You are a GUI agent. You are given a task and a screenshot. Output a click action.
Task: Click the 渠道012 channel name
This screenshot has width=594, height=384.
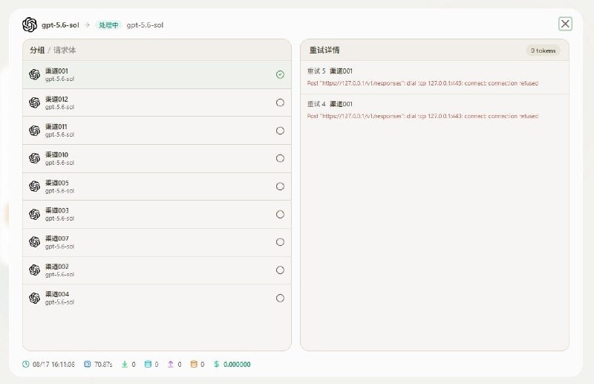(x=57, y=99)
